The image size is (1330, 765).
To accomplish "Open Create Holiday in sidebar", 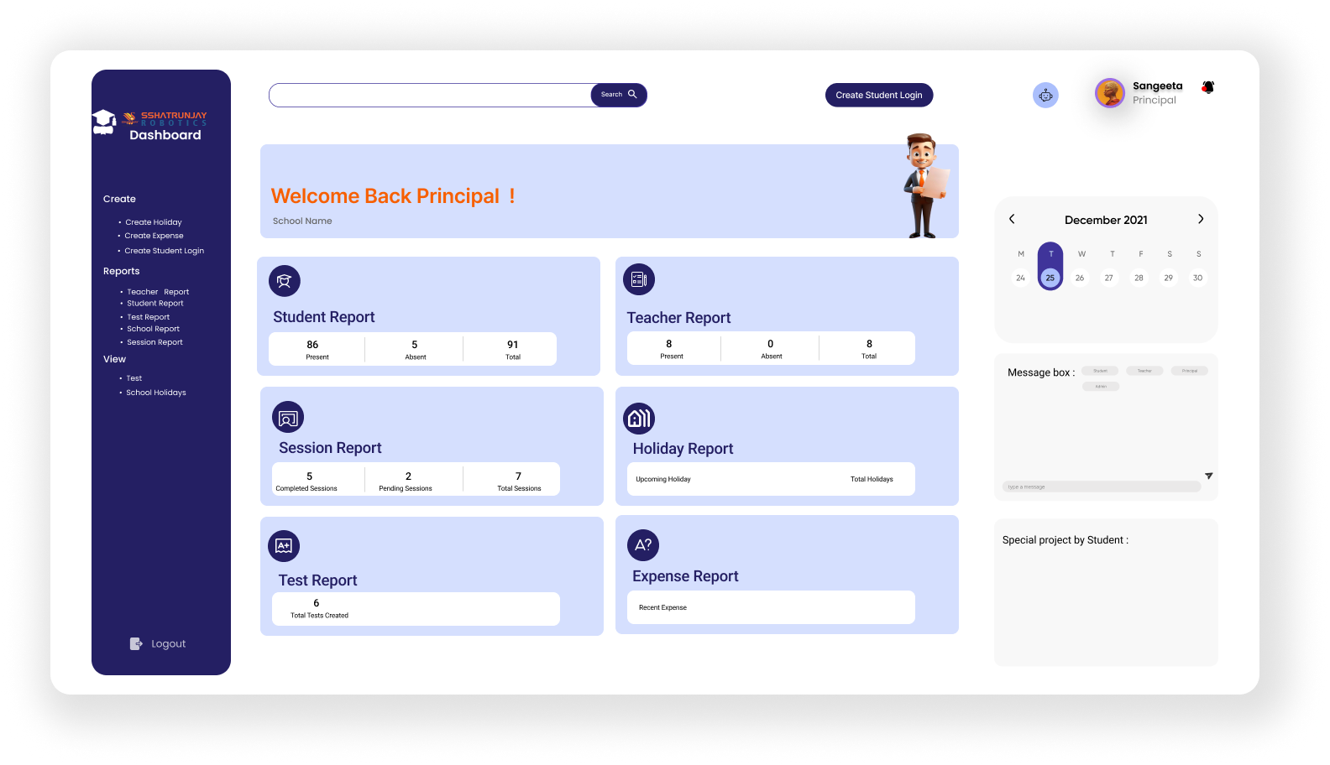I will (154, 222).
